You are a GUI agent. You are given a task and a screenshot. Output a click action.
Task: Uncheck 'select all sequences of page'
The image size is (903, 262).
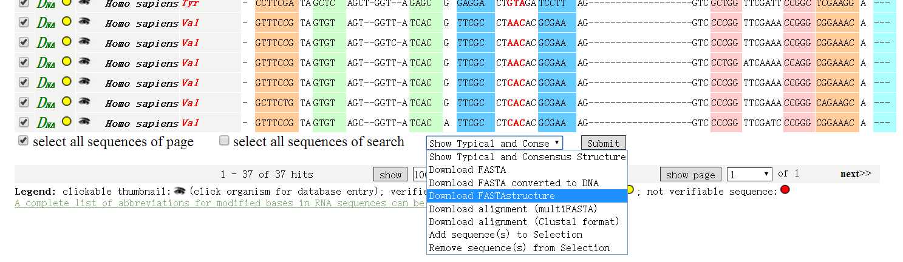[23, 141]
